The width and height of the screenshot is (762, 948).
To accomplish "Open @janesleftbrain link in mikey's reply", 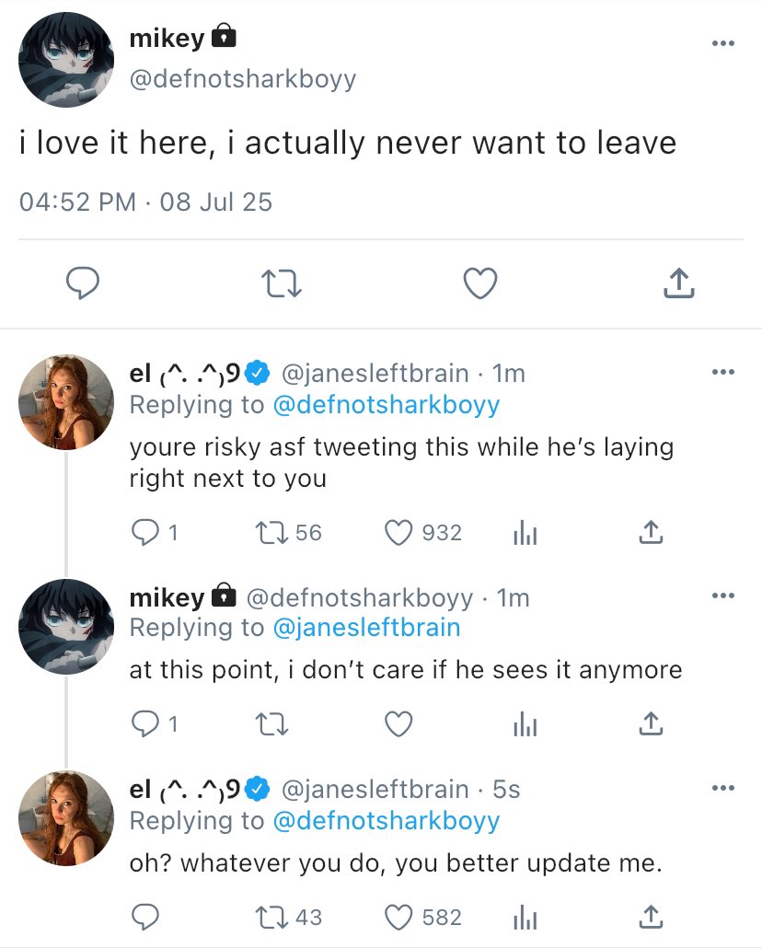I will (366, 628).
